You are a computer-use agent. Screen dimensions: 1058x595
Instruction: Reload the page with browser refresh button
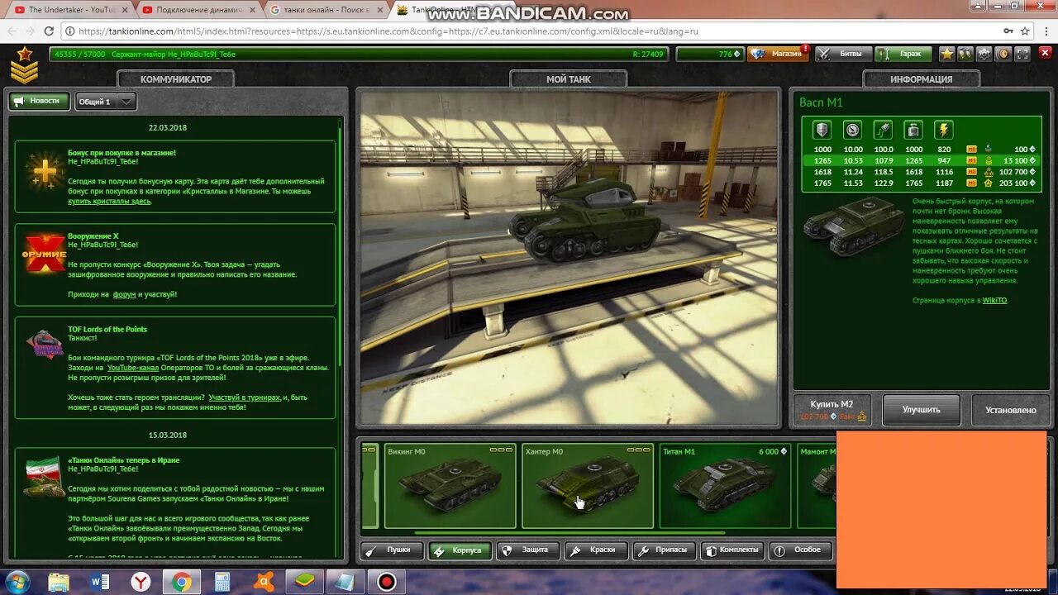(49, 31)
